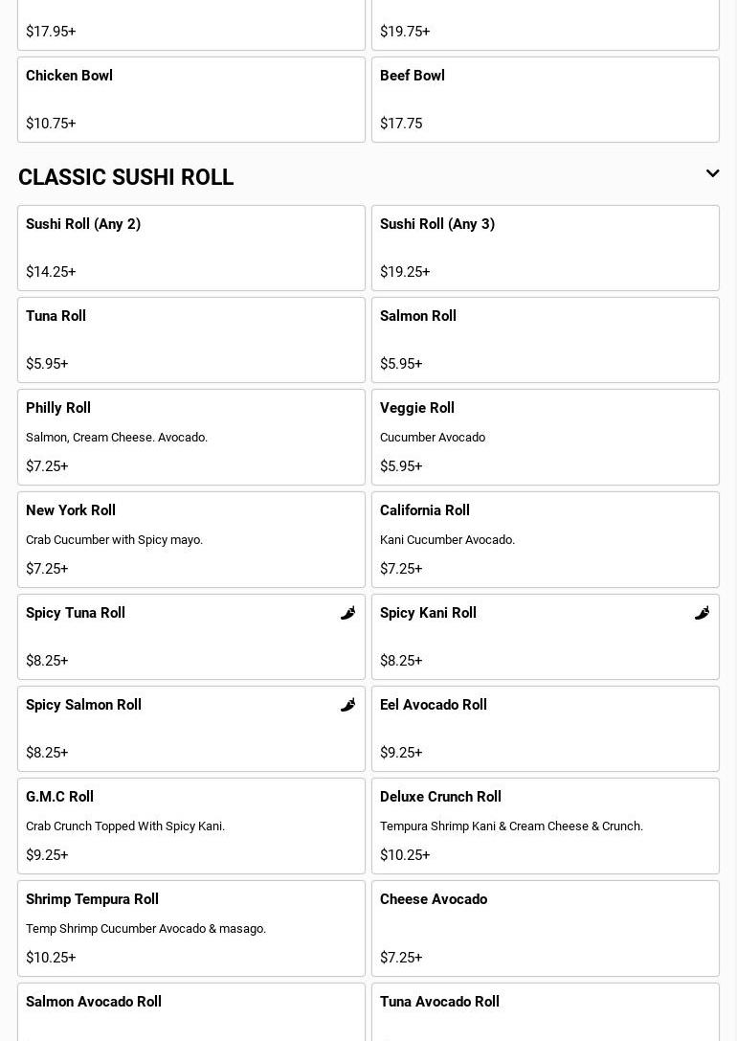
Task: Select the Tuna Roll menu item
Action: [191, 340]
